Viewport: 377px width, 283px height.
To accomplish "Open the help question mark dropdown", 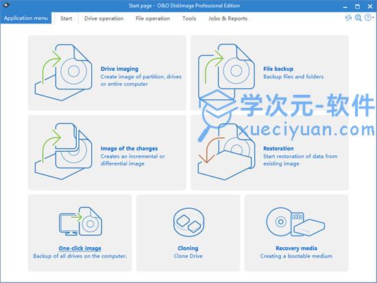I will 369,18.
